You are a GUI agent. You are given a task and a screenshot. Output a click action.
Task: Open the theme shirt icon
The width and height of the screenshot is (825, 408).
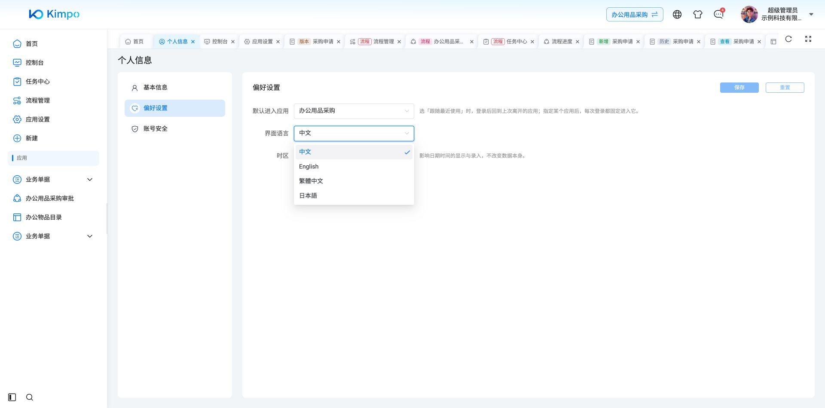tap(698, 15)
